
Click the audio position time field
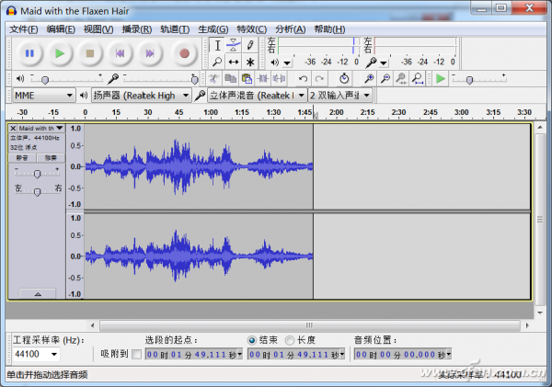click(403, 354)
